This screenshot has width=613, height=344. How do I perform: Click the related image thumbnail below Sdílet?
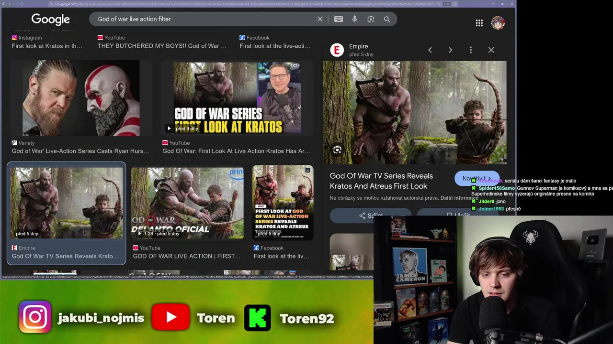point(352,251)
